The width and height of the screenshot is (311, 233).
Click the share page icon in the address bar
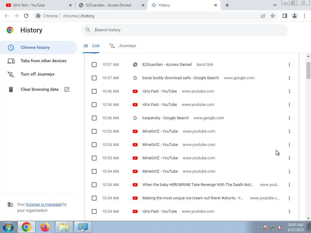coord(263,16)
